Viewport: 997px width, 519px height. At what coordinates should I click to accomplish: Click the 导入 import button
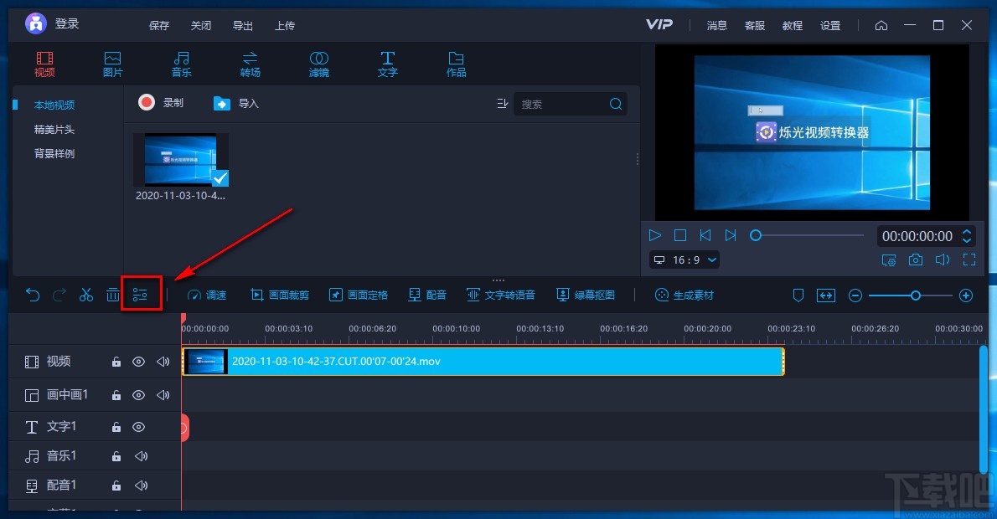pos(236,103)
